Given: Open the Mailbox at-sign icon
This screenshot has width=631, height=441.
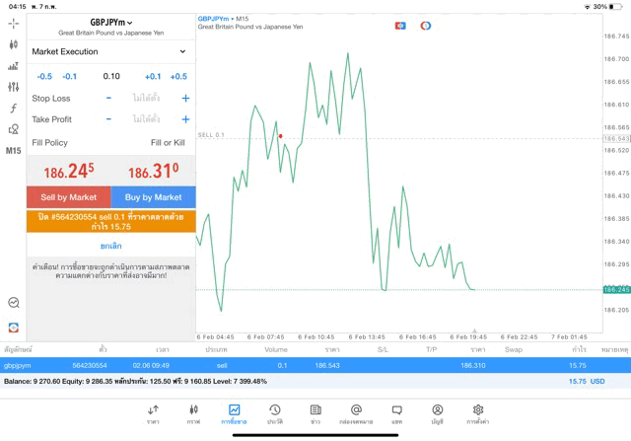Looking at the screenshot, I should [x=356, y=413].
